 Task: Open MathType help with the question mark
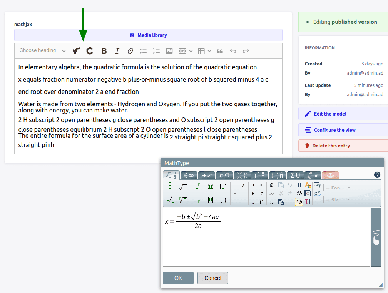(377, 175)
